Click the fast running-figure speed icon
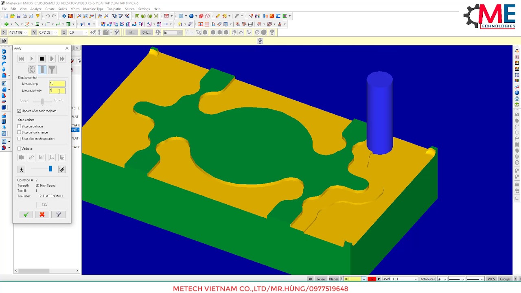The image size is (521, 293). click(62, 169)
